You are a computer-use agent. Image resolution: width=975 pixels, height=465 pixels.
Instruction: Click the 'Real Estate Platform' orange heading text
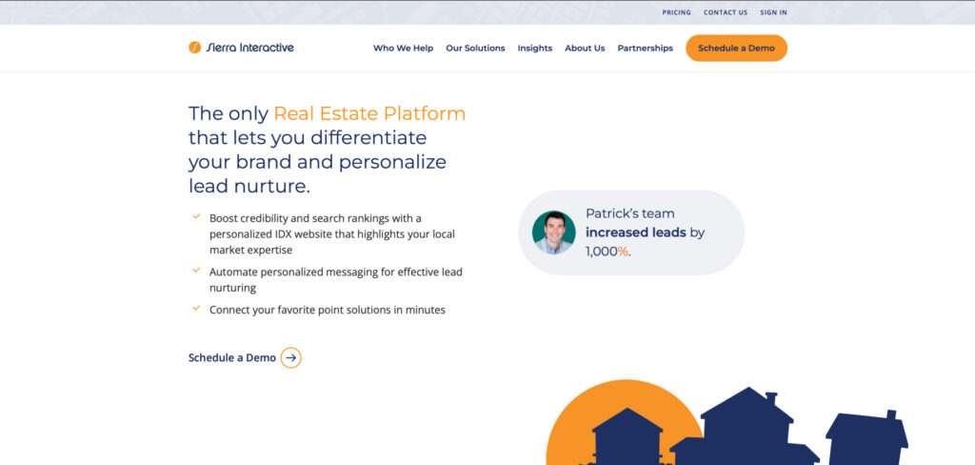[369, 113]
